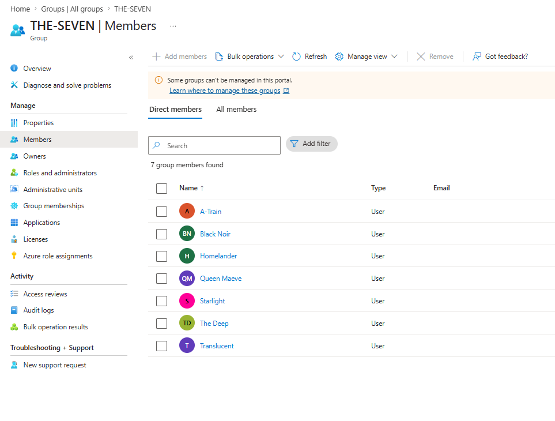Click the Properties bars icon
The width and height of the screenshot is (555, 421).
click(x=14, y=122)
